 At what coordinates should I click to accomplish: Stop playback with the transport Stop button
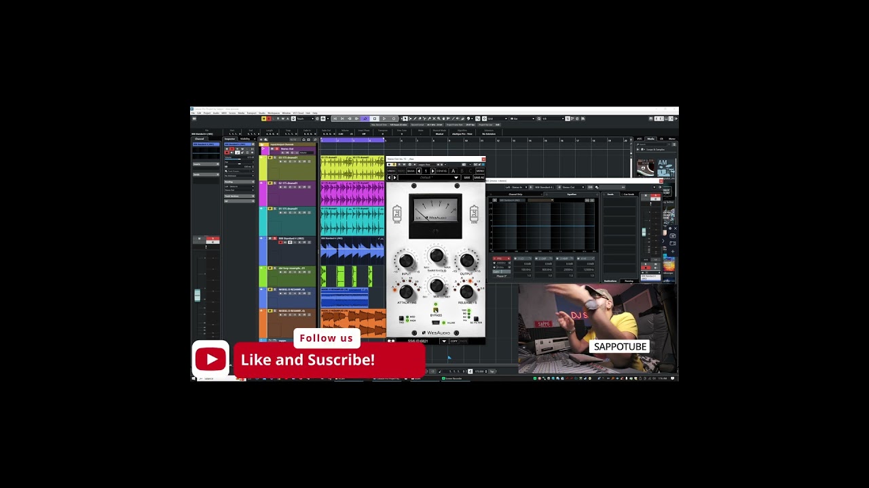point(375,119)
